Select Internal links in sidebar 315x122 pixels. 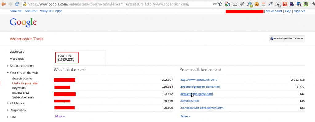coord(21,93)
